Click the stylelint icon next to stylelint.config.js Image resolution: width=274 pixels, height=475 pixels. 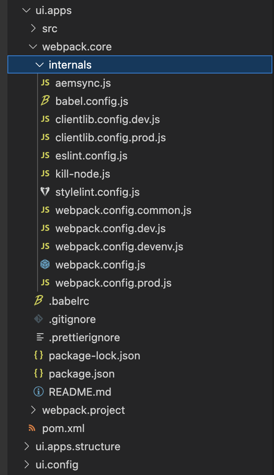coord(45,192)
